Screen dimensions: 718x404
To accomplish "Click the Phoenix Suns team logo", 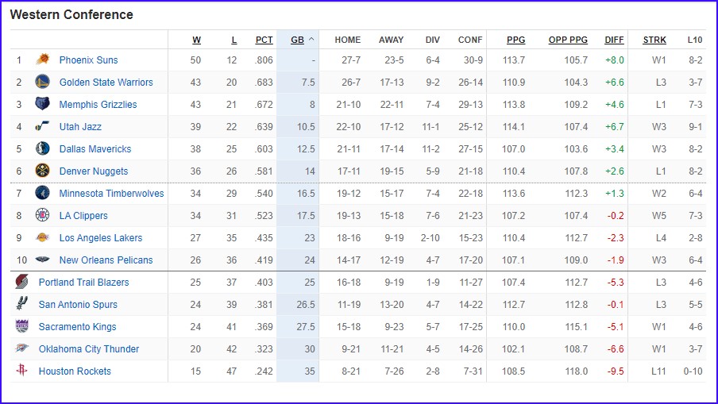I will [43, 60].
